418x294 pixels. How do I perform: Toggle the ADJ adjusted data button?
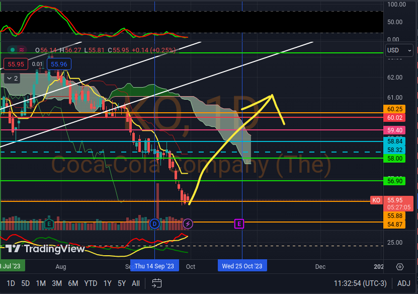pos(403,283)
